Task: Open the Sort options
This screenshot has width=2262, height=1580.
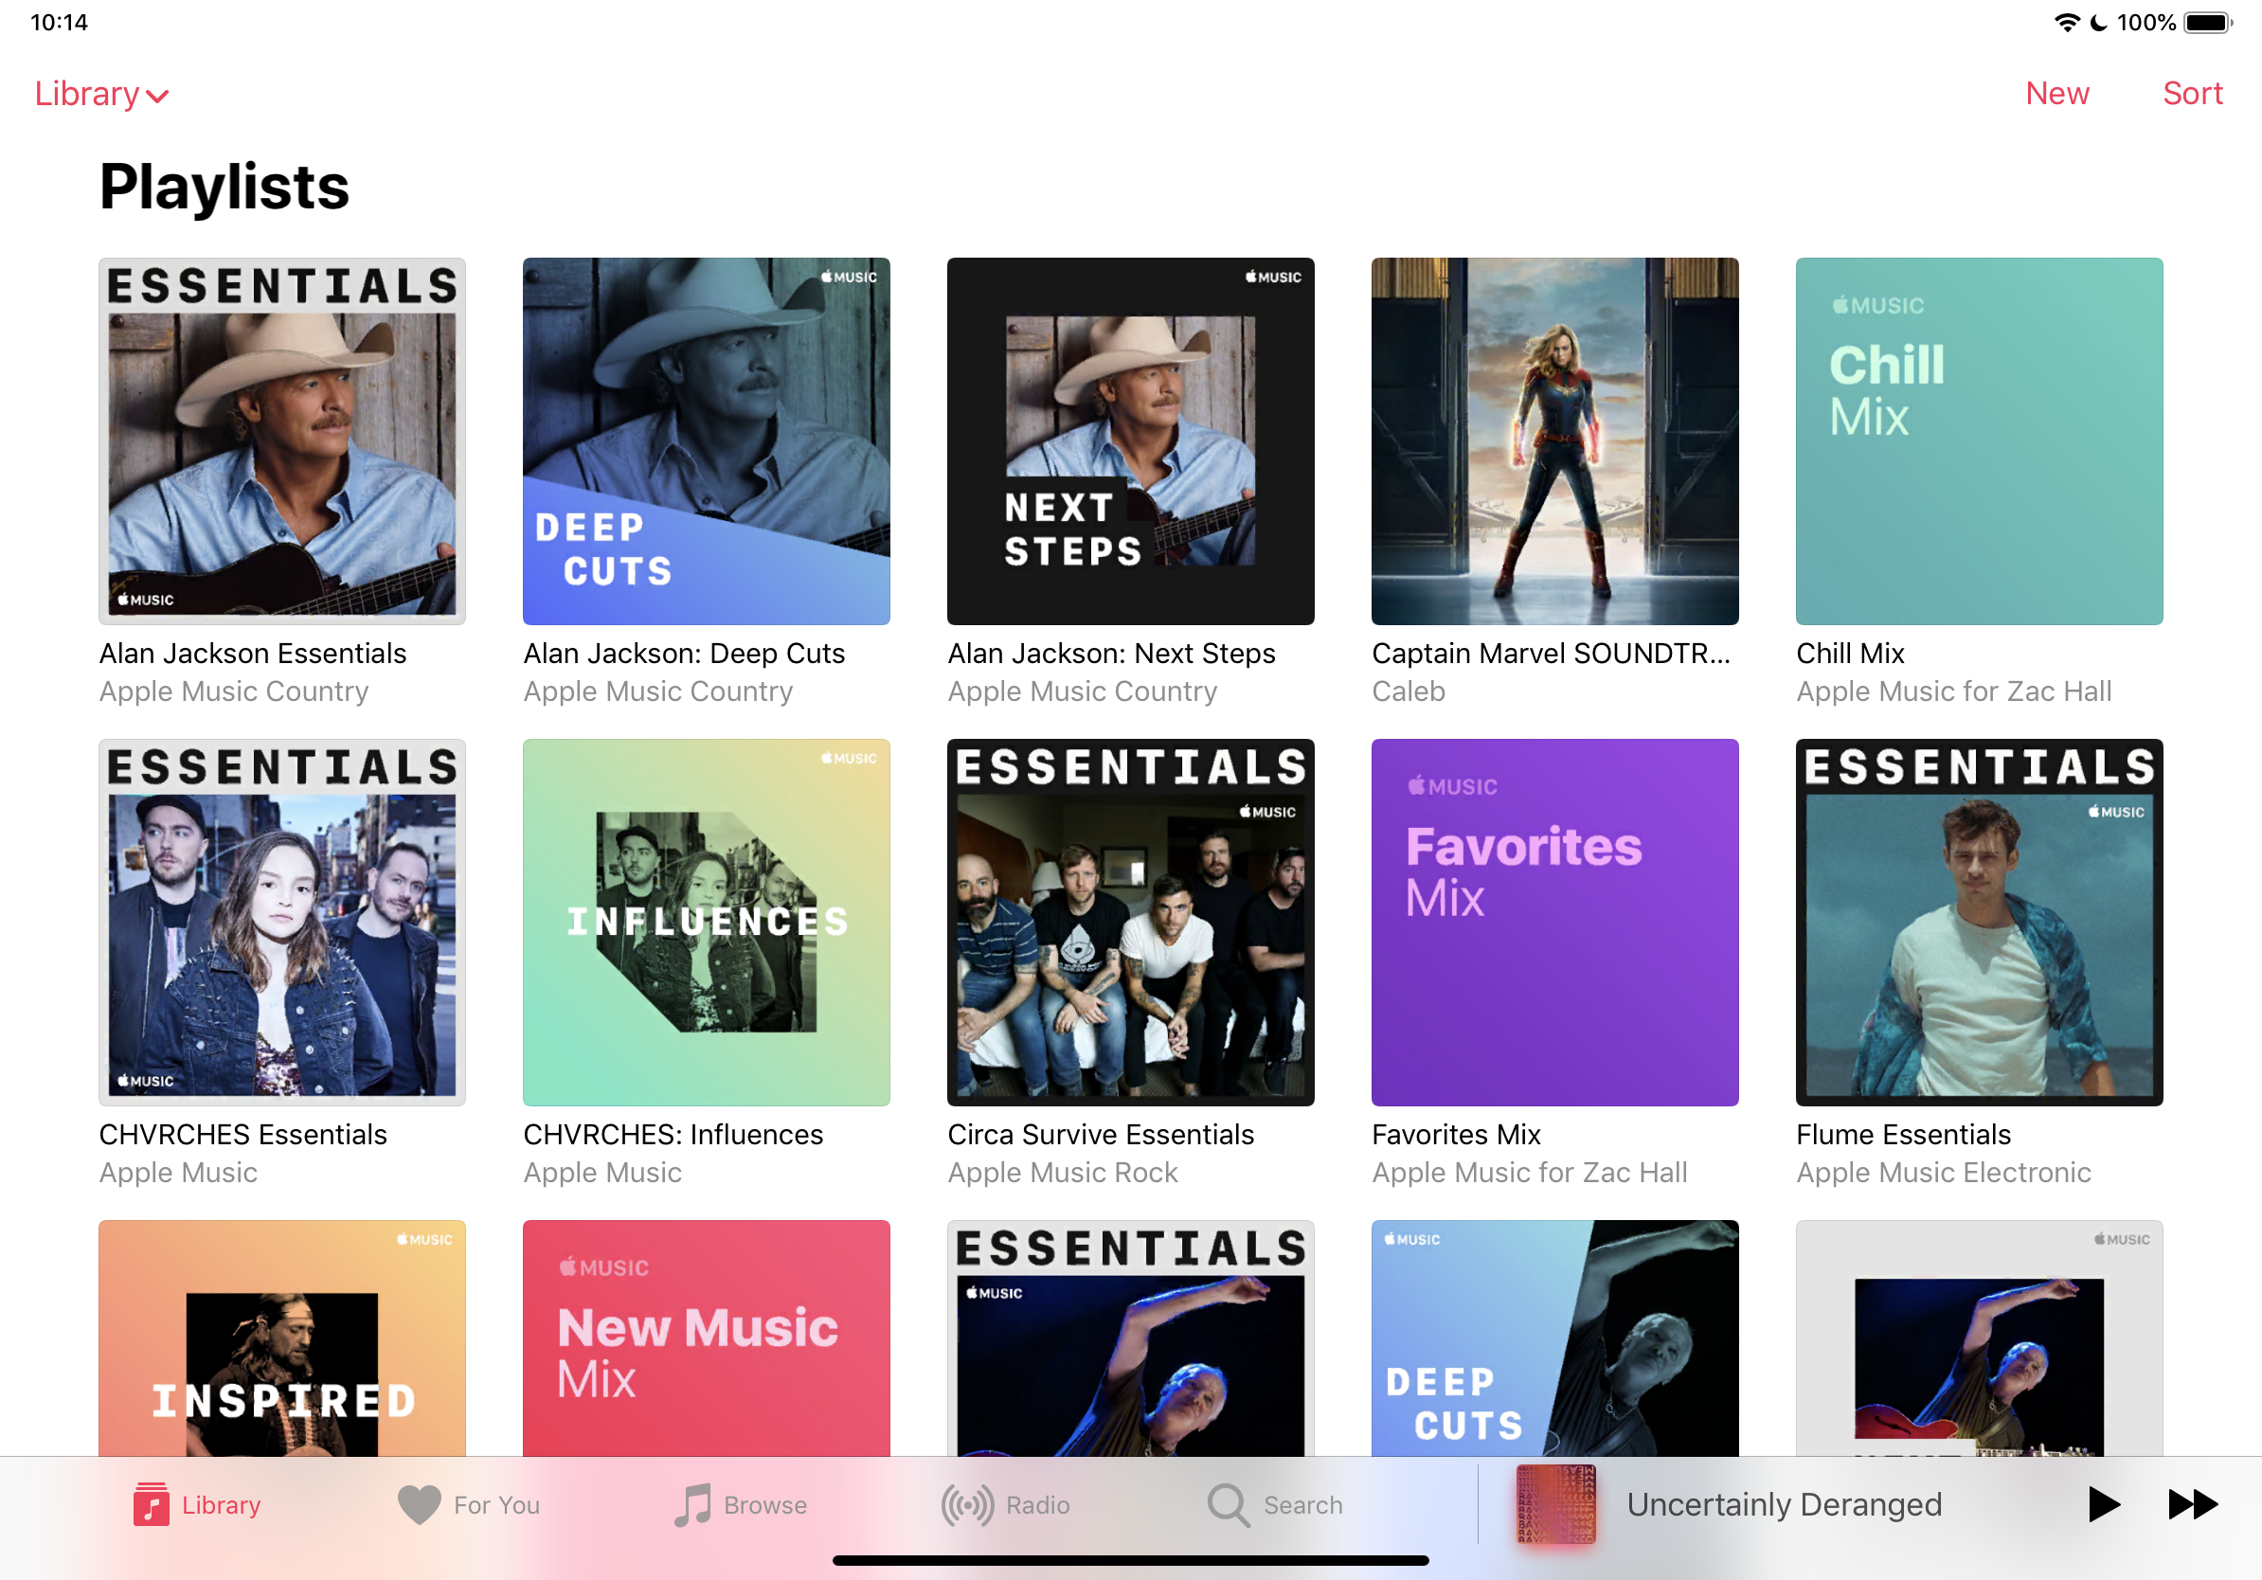Action: 2192,94
